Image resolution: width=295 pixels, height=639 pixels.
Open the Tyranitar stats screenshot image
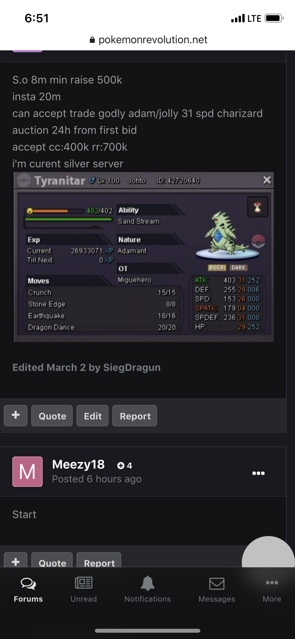pos(143,257)
